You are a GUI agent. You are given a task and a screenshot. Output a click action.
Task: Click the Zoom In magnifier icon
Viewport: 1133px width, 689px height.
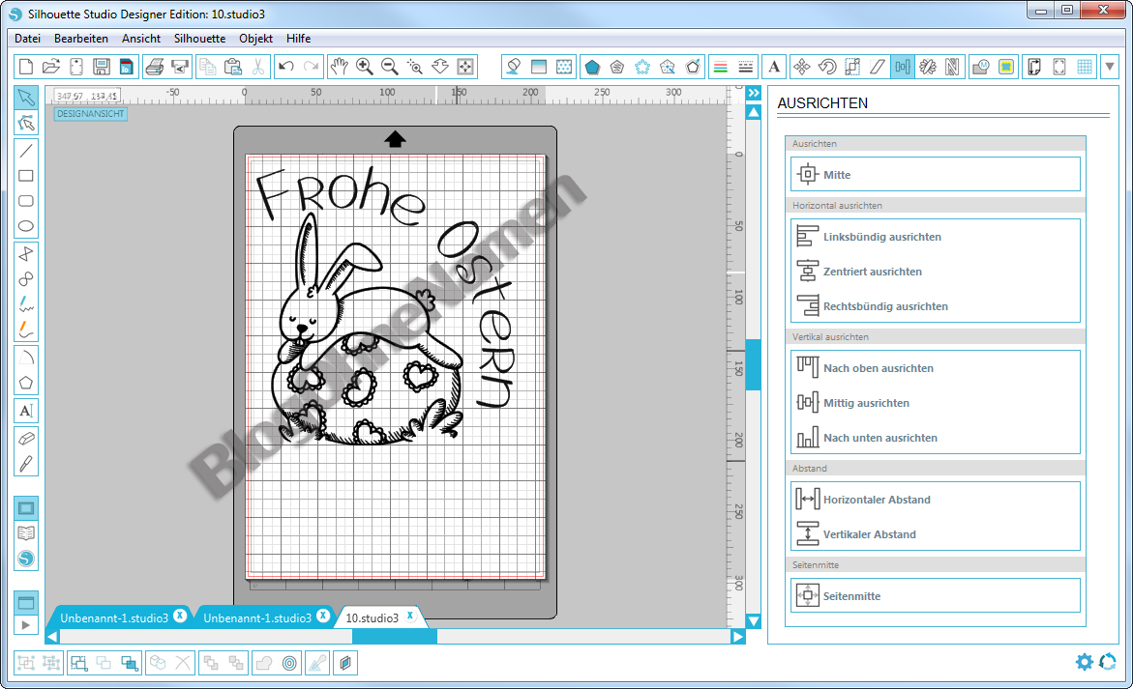pos(365,67)
